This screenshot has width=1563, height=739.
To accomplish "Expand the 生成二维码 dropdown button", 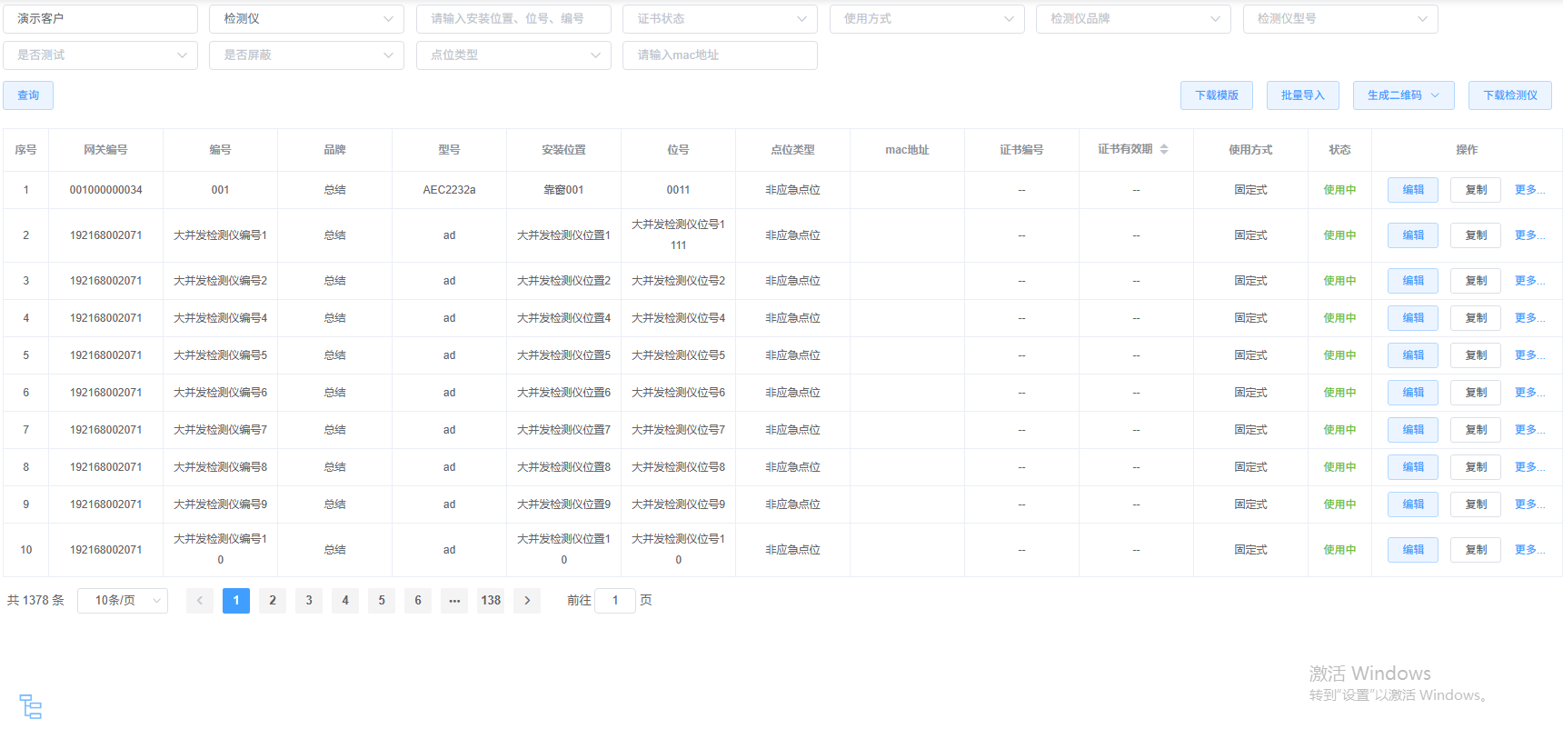I will (x=1403, y=95).
